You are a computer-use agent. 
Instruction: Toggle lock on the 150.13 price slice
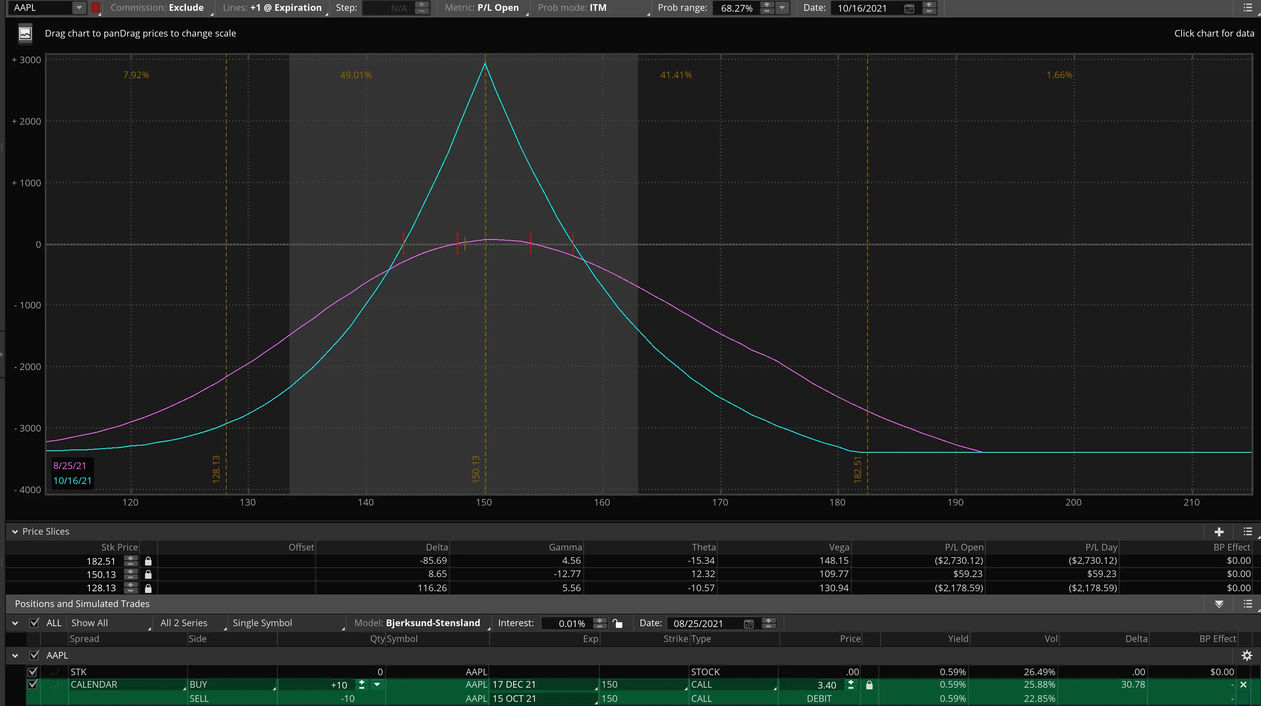(x=148, y=574)
